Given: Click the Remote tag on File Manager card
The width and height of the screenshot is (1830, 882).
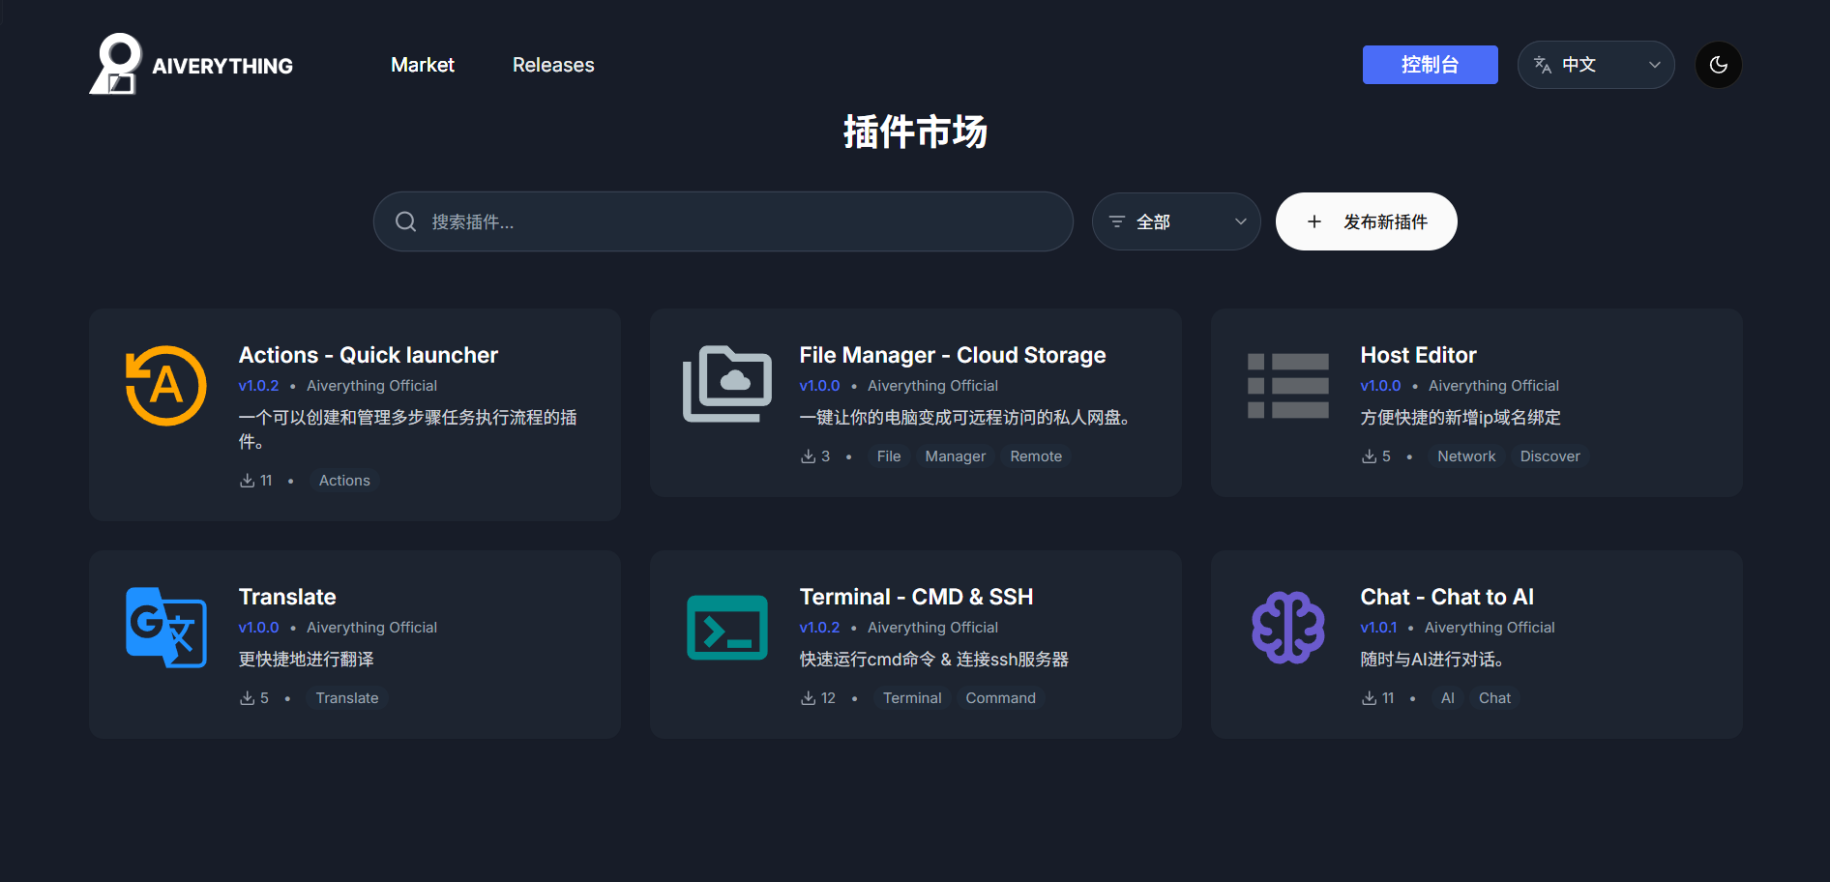Looking at the screenshot, I should tap(1035, 456).
